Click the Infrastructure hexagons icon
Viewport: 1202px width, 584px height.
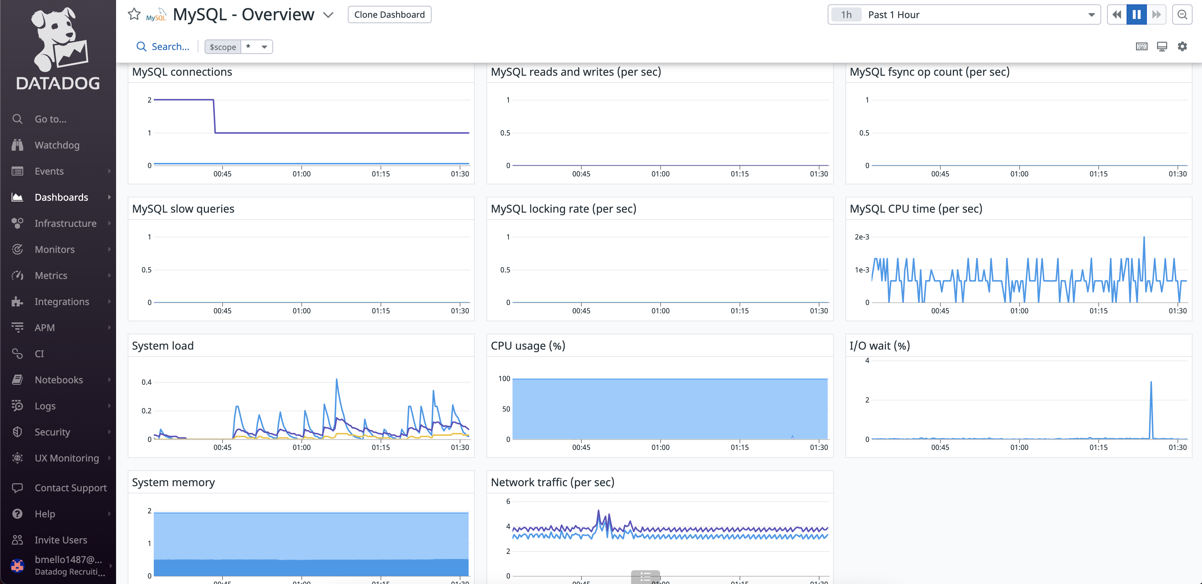tap(17, 223)
